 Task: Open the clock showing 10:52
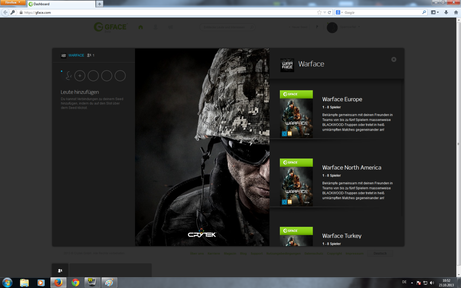coord(446,283)
